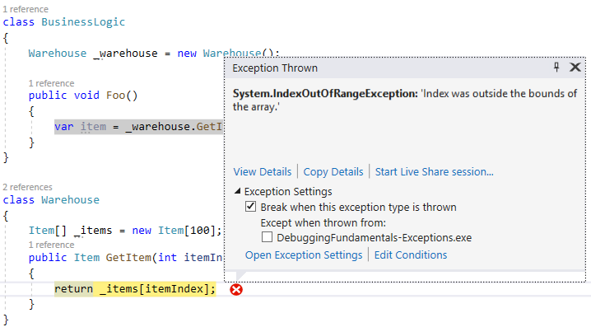Click '1 reference' lens above GetItem
591x327 pixels.
pyautogui.click(x=51, y=245)
